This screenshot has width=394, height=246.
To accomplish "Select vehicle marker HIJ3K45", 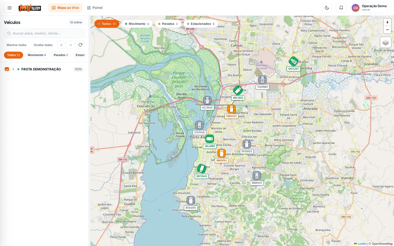I will (x=207, y=100).
